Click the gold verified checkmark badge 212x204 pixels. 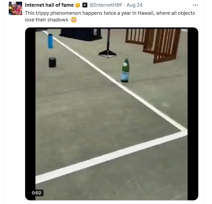coord(77,5)
